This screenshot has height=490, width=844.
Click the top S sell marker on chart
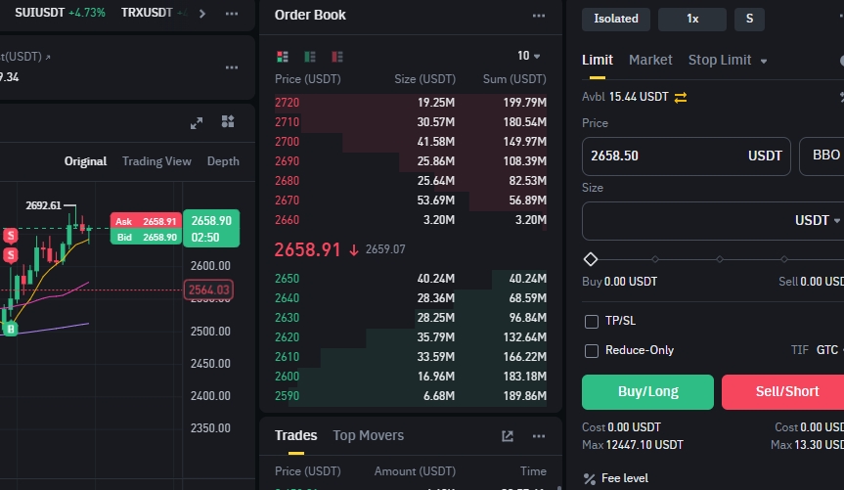pyautogui.click(x=10, y=236)
